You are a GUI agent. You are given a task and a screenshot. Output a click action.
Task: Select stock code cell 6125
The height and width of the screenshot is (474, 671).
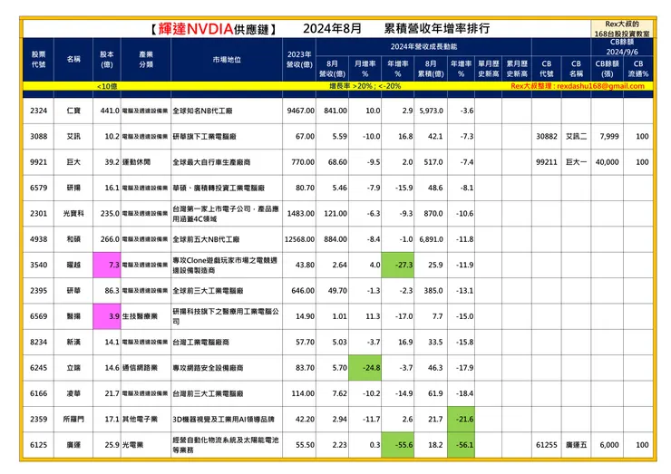point(38,445)
